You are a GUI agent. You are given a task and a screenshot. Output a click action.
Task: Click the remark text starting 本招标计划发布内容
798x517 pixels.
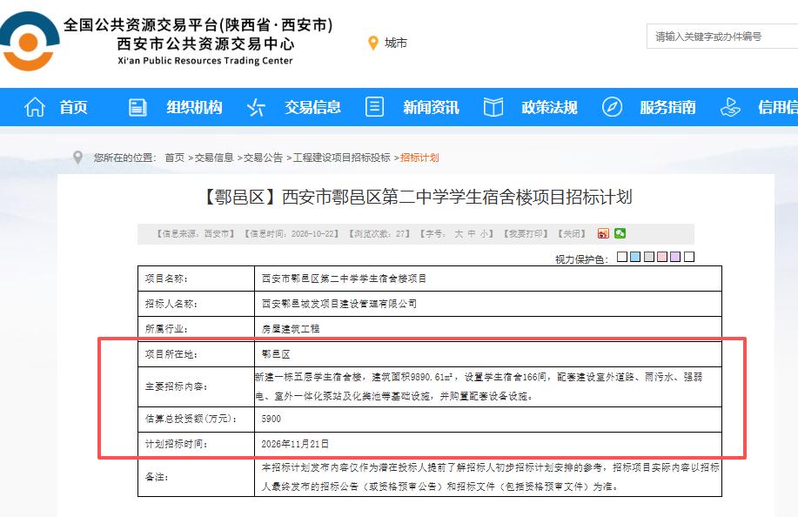click(491, 477)
